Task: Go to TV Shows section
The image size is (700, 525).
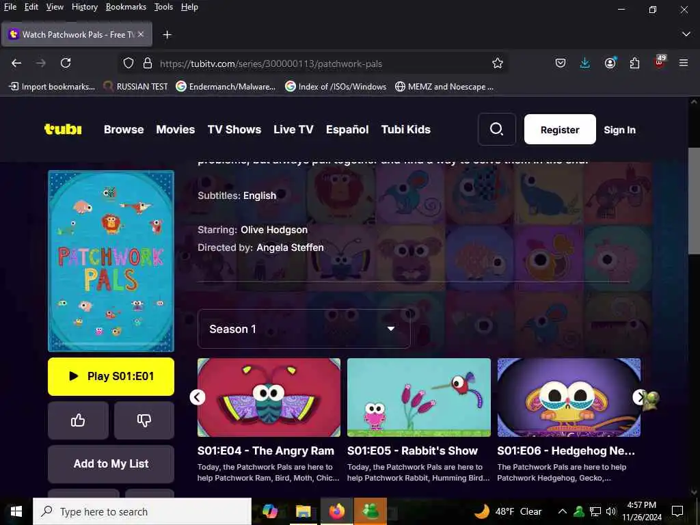Action: tap(234, 129)
